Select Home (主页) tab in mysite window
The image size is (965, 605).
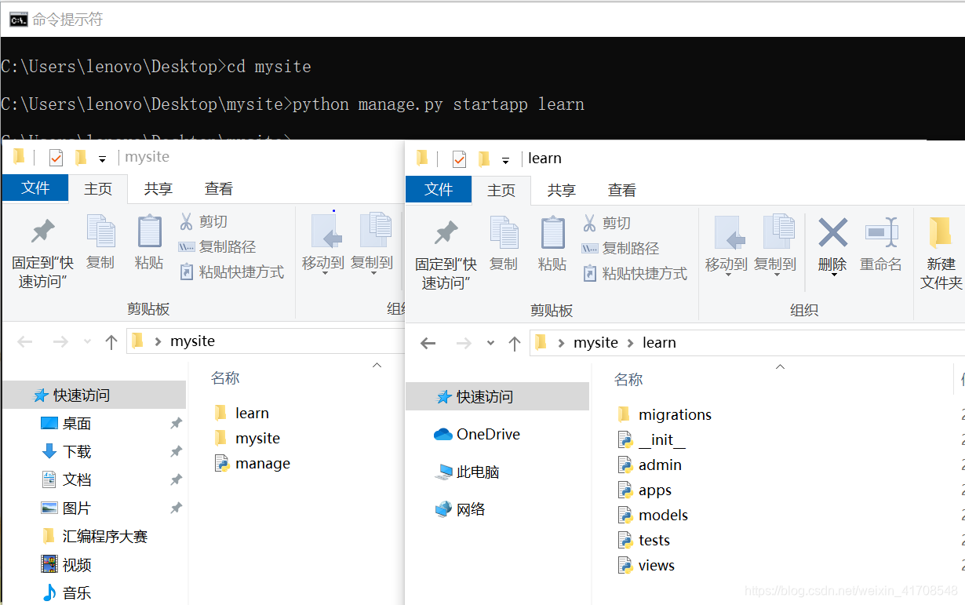pyautogui.click(x=98, y=189)
